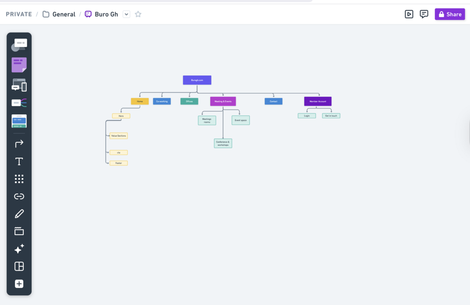Activate the Text tool

coord(19,161)
